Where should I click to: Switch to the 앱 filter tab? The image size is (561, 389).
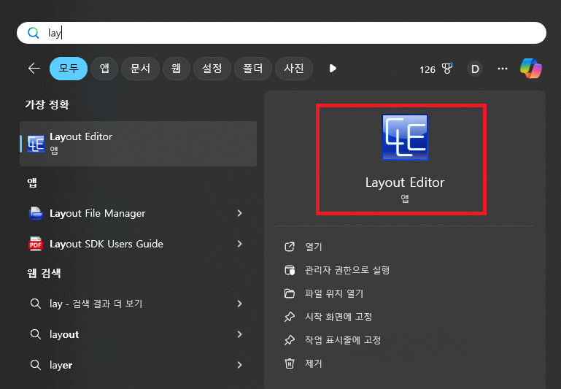[104, 68]
